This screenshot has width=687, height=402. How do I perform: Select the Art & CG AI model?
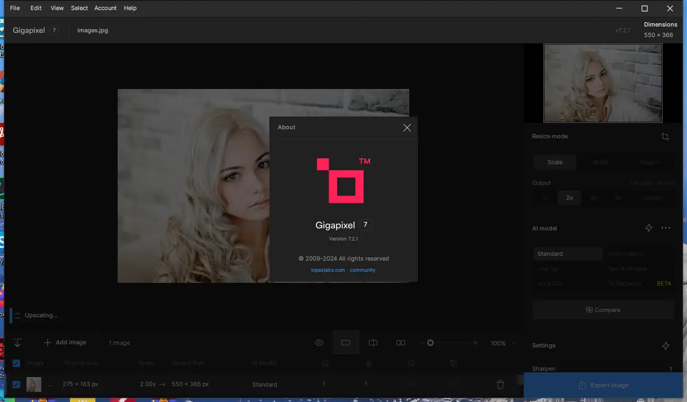tap(568, 283)
